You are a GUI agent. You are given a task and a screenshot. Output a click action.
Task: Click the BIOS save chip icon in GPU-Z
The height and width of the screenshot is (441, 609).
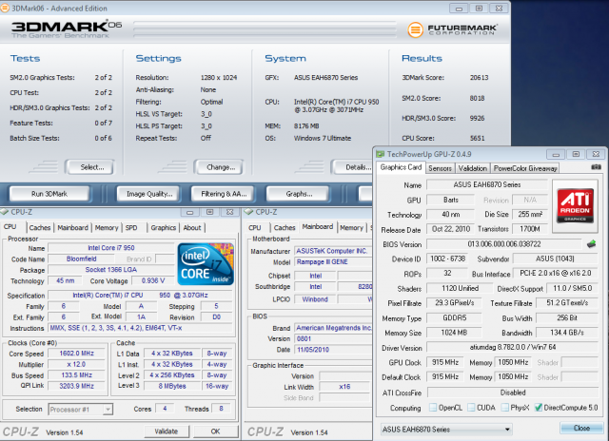click(591, 244)
